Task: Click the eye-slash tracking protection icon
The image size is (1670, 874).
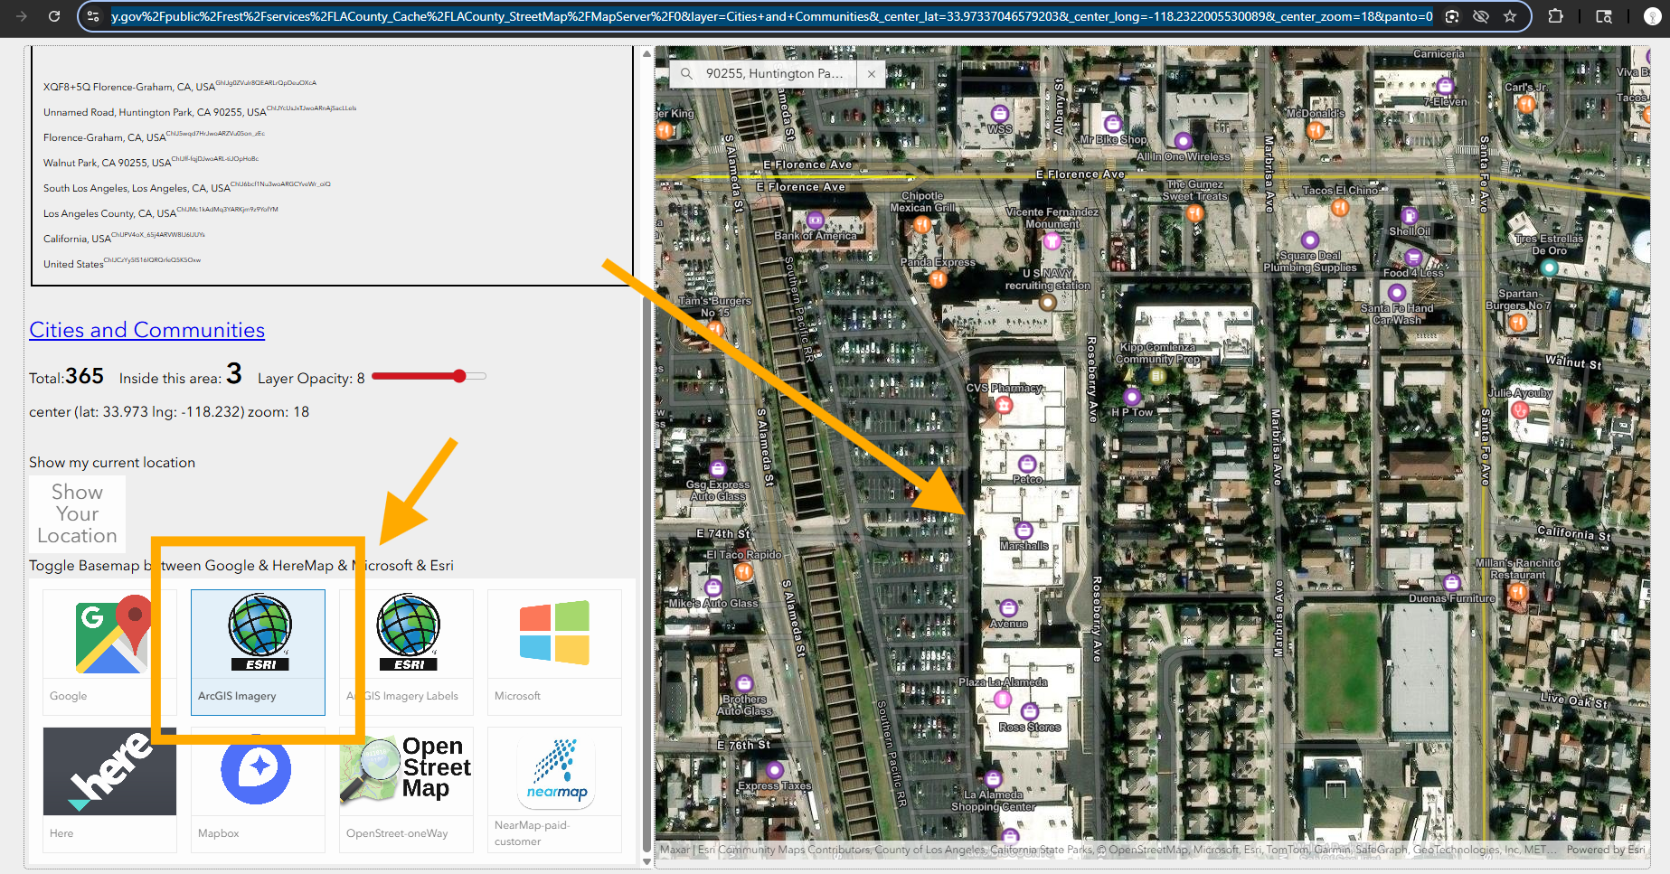Action: coord(1481,16)
